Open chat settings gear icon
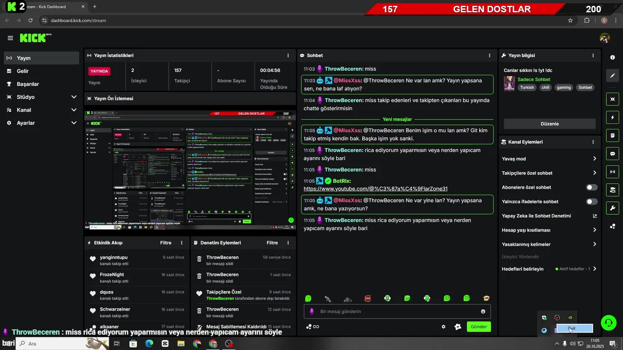The width and height of the screenshot is (623, 350). (x=443, y=327)
